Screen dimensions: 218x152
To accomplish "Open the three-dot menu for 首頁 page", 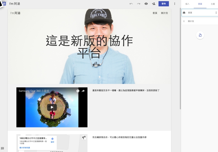I will pos(216,13).
